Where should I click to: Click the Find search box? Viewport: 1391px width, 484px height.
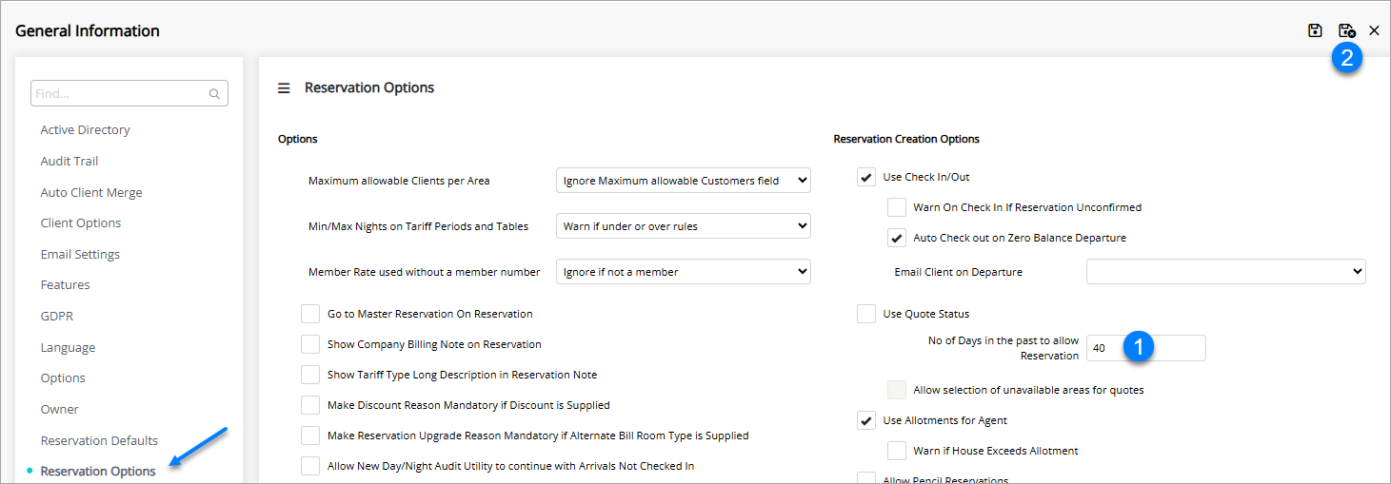(119, 94)
